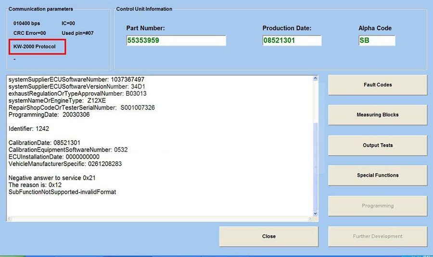Open Special Functions

pyautogui.click(x=377, y=176)
